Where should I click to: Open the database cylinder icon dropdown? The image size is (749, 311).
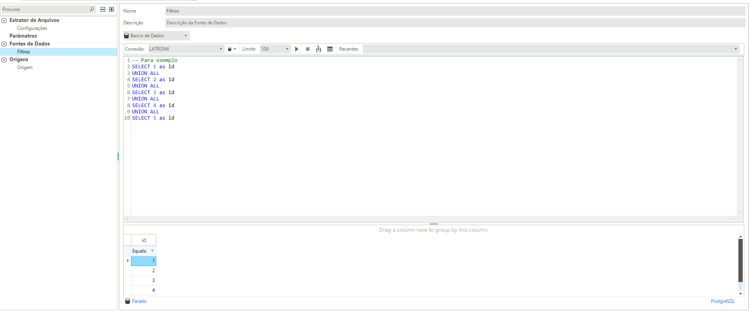click(232, 49)
